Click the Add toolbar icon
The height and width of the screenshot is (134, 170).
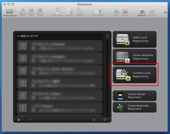116,11
